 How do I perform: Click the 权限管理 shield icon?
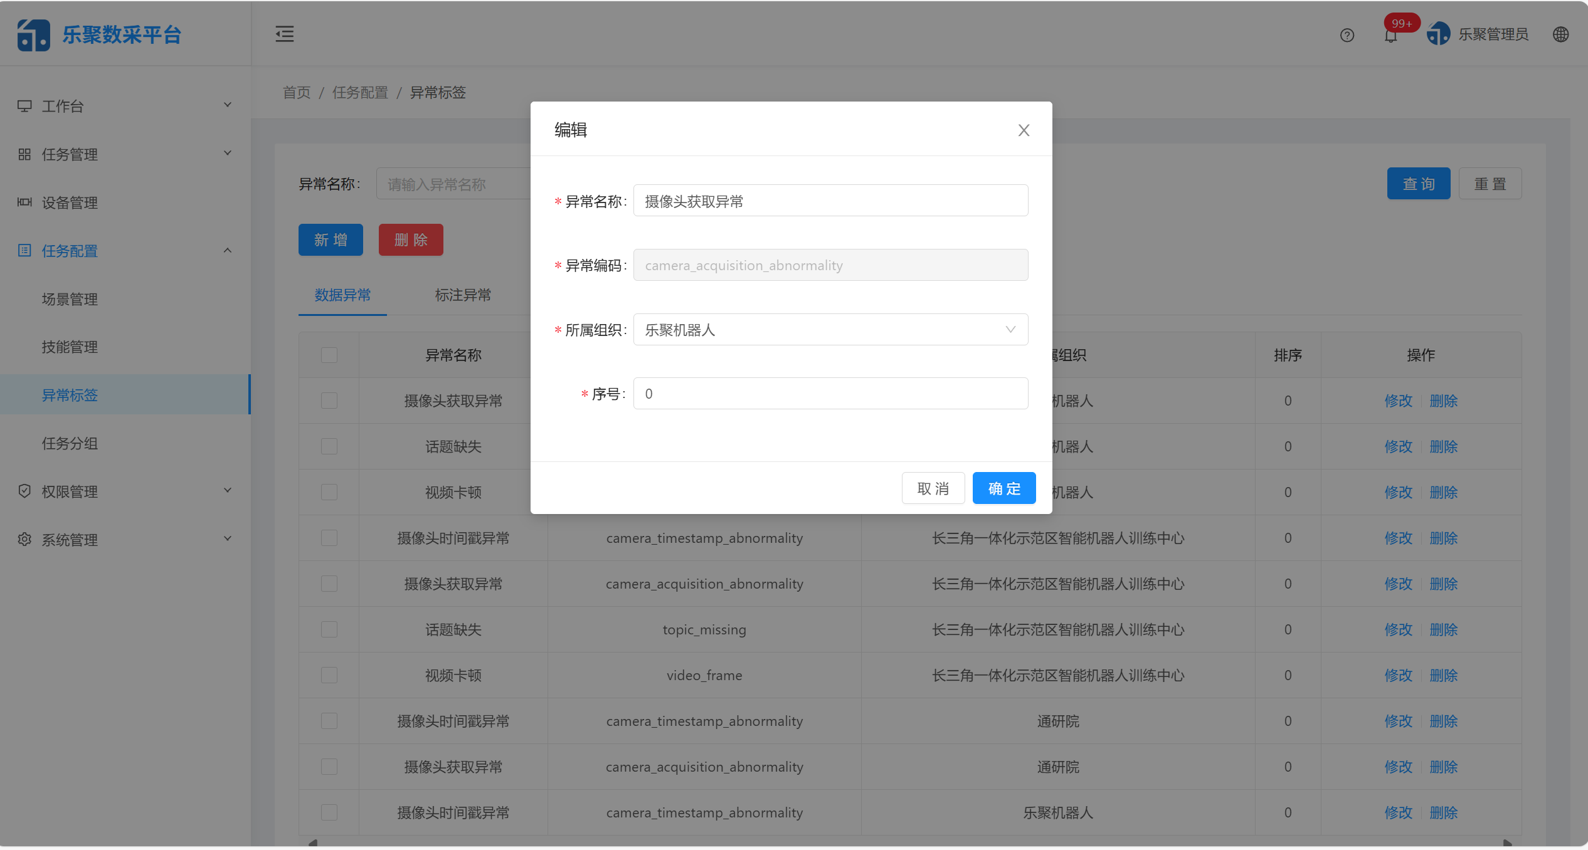pos(24,491)
